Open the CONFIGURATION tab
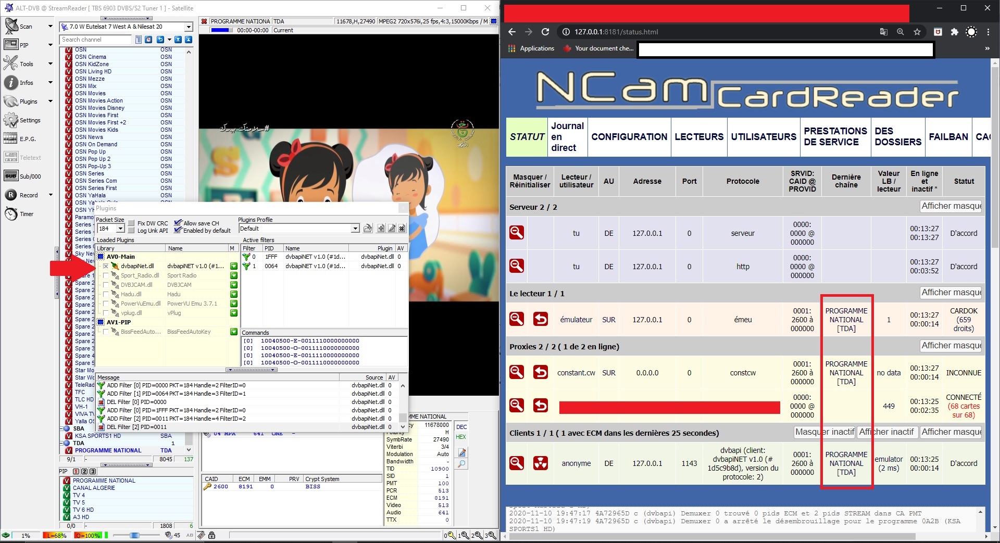The width and height of the screenshot is (1000, 543). coord(629,137)
